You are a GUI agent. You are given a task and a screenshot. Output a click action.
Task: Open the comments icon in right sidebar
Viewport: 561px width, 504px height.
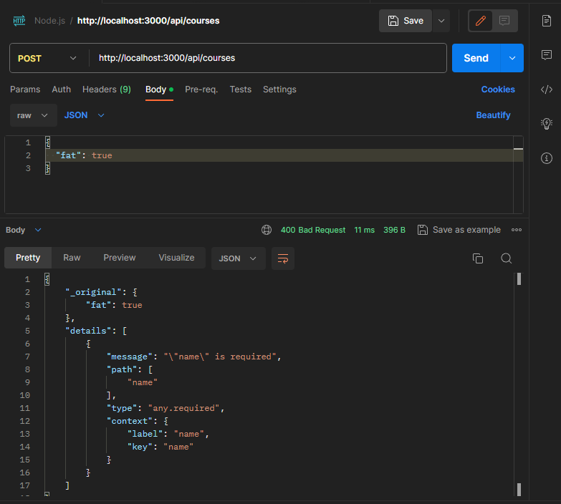[546, 55]
